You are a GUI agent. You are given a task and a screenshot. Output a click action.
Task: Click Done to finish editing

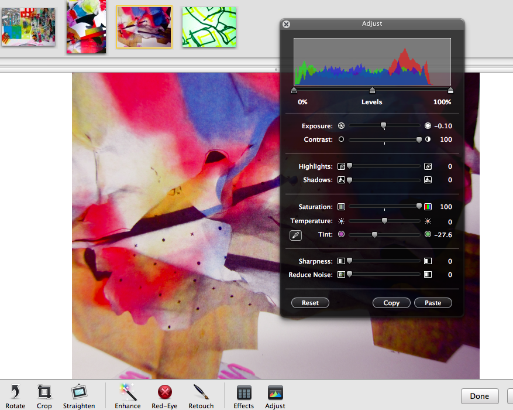tap(479, 396)
